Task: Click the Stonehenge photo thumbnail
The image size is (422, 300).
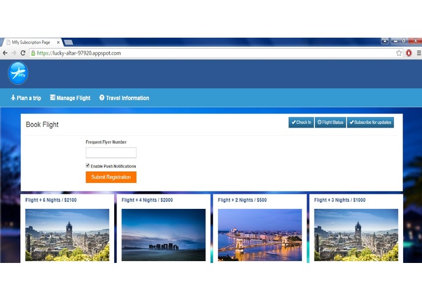Action: click(163, 235)
